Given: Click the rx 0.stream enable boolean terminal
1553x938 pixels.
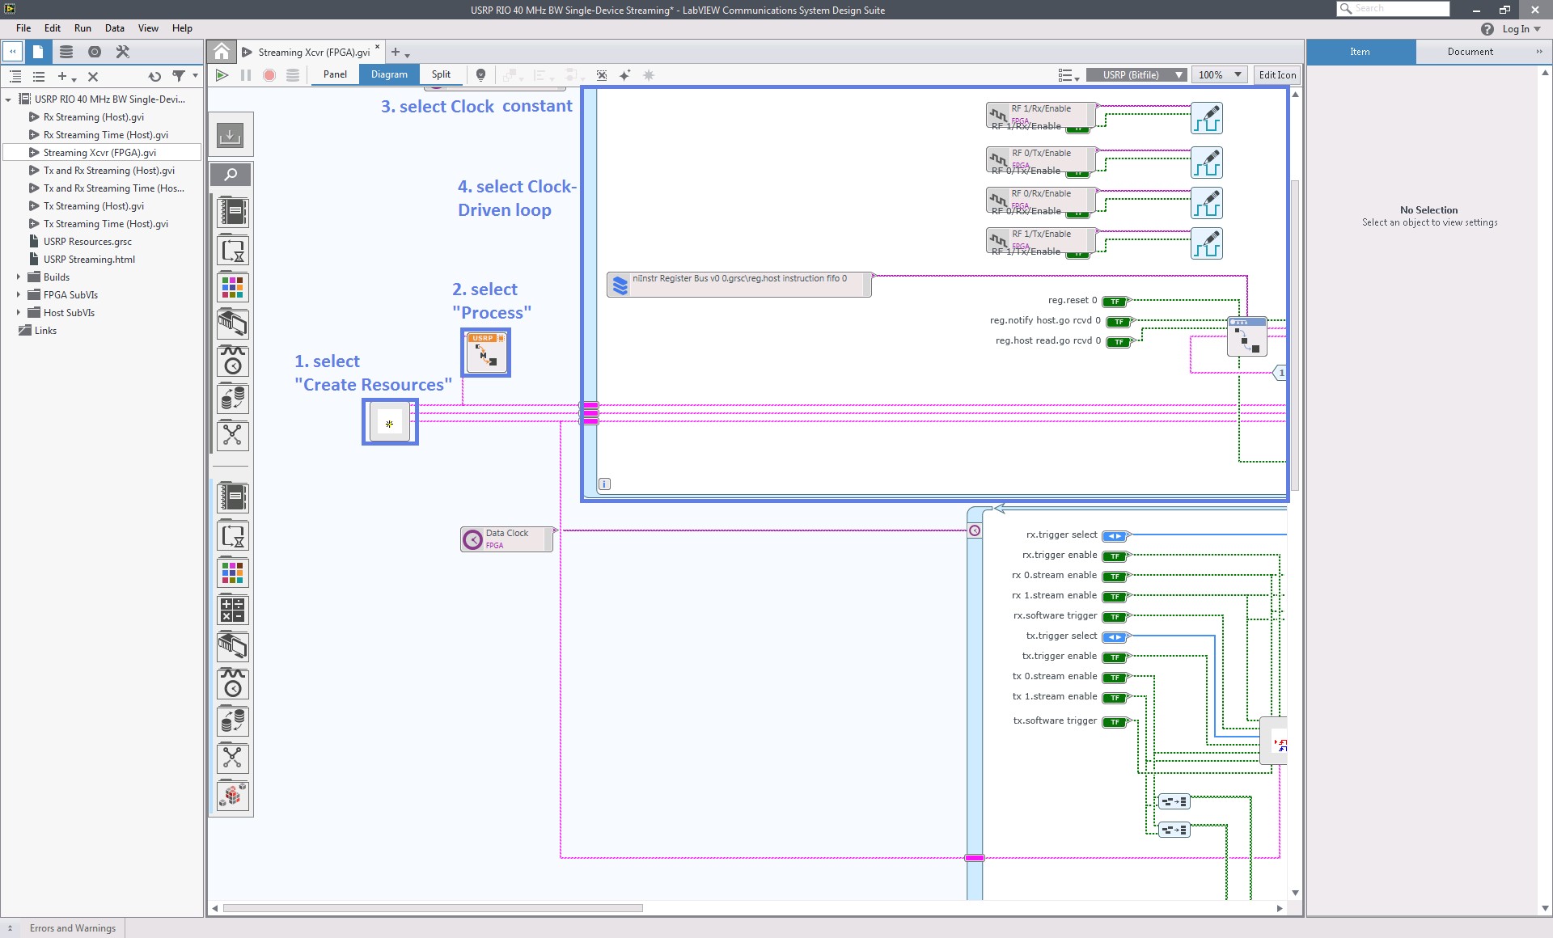Looking at the screenshot, I should coord(1115,577).
